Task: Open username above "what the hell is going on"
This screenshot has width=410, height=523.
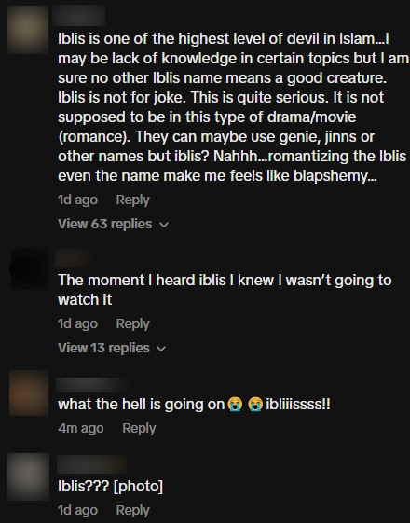Action: (92, 385)
